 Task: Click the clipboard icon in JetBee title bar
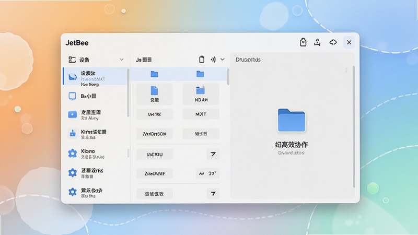[303, 42]
